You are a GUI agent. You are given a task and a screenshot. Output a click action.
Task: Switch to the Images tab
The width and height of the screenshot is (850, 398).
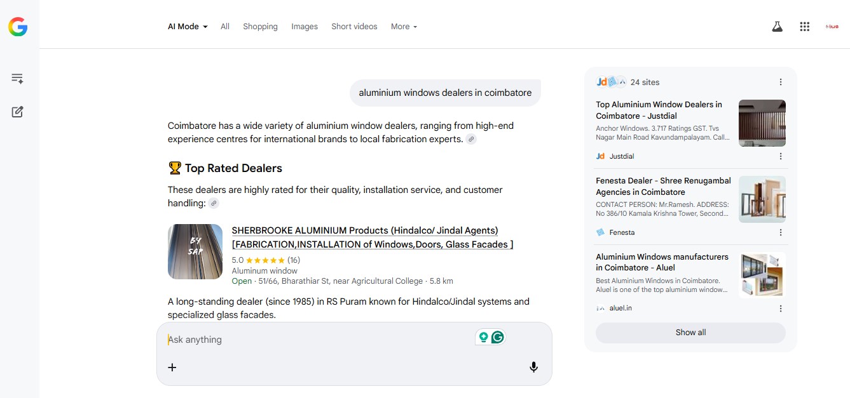[x=305, y=27]
